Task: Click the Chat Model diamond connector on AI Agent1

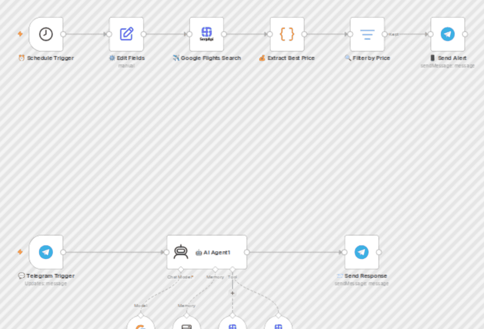Action: [x=181, y=269]
